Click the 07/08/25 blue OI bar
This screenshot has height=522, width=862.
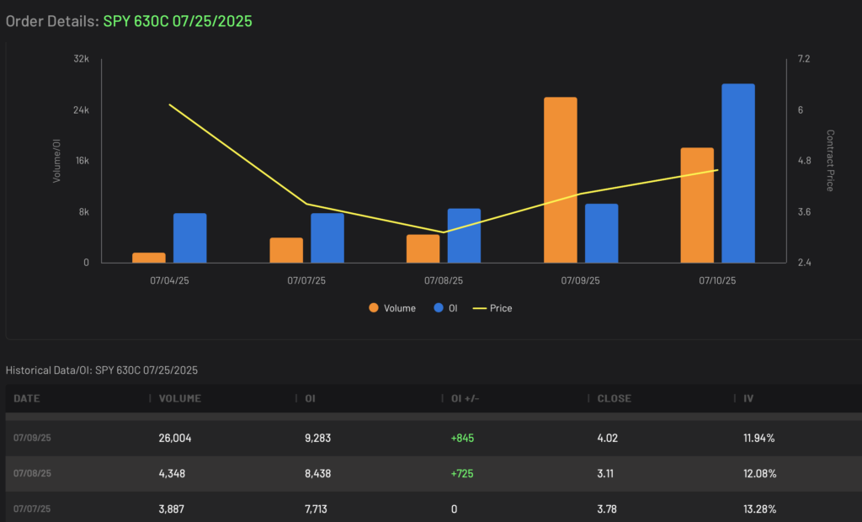[x=464, y=236]
